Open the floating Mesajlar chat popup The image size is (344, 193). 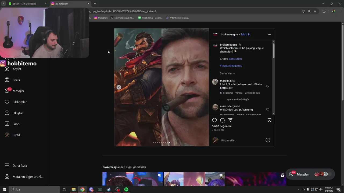coord(310,174)
